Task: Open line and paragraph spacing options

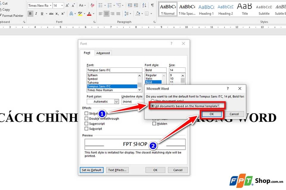Action: tap(127, 14)
